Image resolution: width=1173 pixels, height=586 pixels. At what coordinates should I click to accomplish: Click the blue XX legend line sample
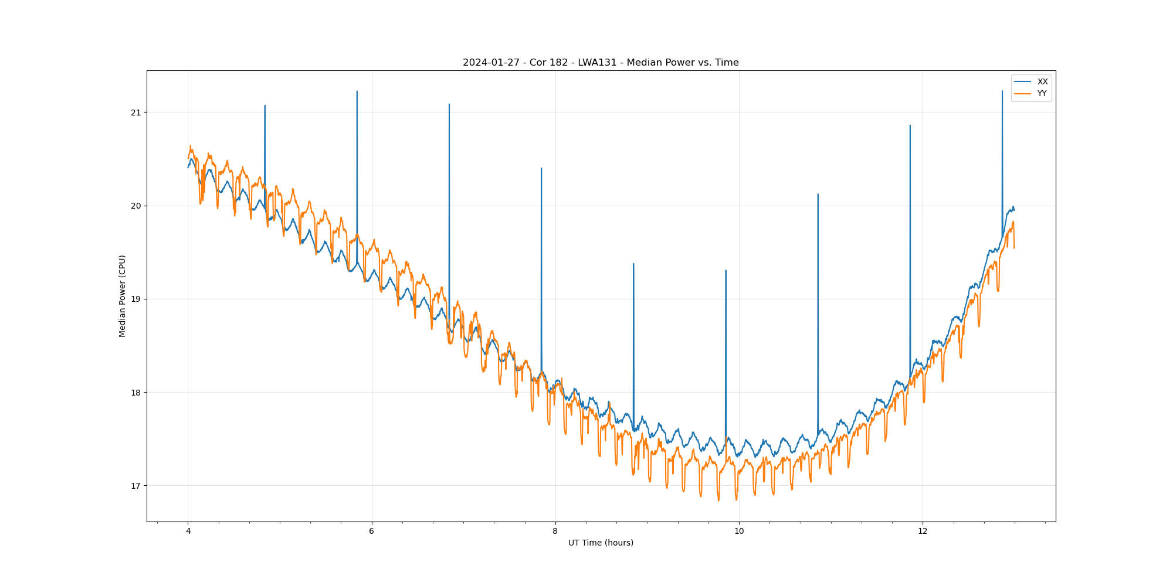[x=1023, y=82]
